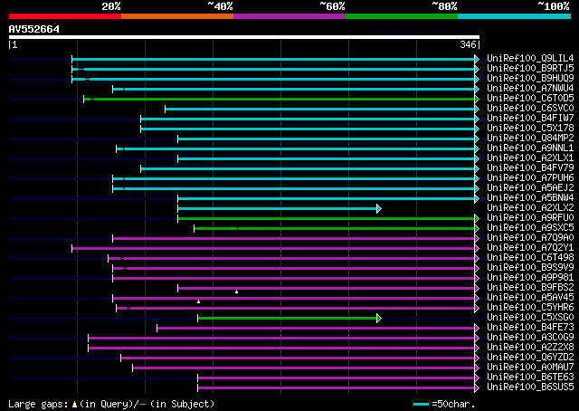
Task: Click the yellow gap marker under B9FBS2 bar
Action: point(236,292)
